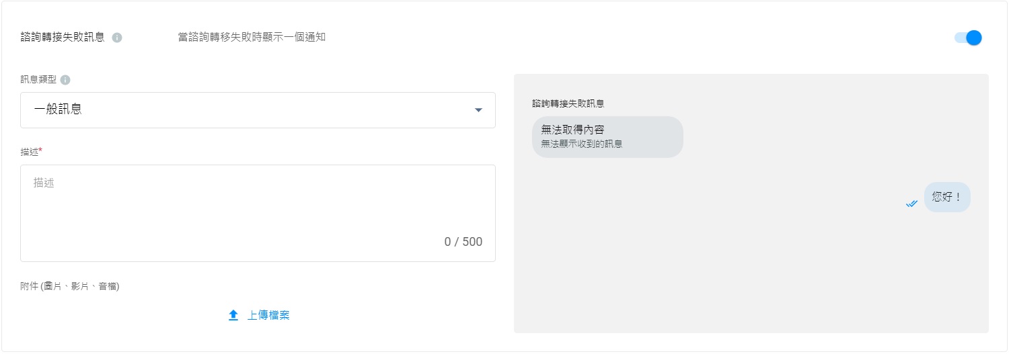Click info icon beside 諮詢轉接失敗訊息 heading
1009x354 pixels.
pos(117,38)
